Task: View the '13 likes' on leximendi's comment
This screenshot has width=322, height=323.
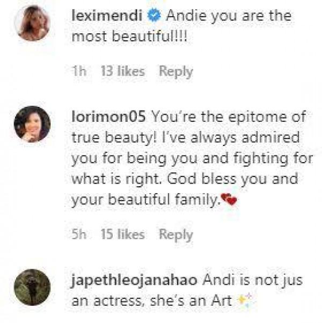Action: 123,71
